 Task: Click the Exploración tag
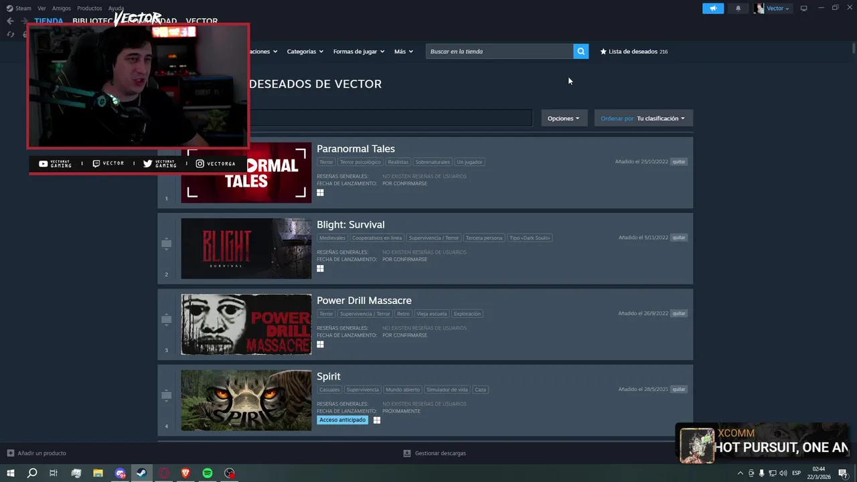pyautogui.click(x=467, y=313)
